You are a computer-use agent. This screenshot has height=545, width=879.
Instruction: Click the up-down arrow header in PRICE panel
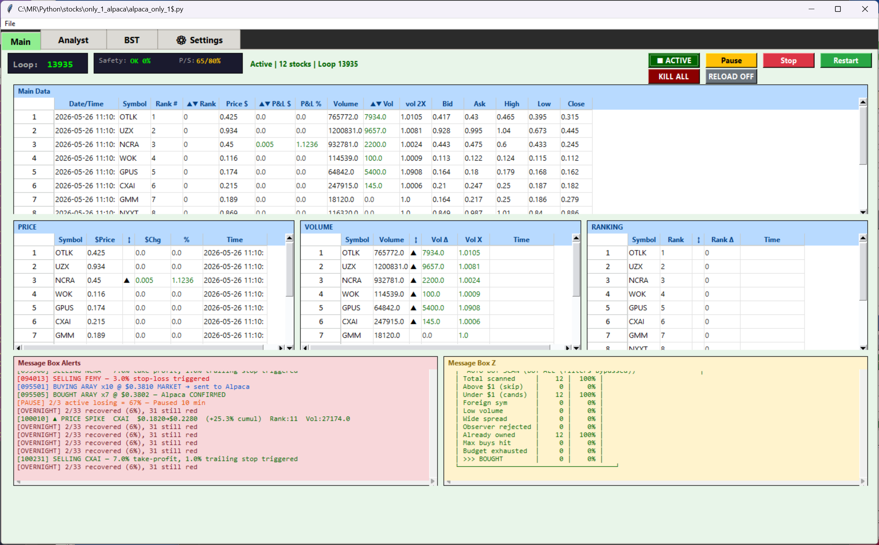pyautogui.click(x=129, y=240)
